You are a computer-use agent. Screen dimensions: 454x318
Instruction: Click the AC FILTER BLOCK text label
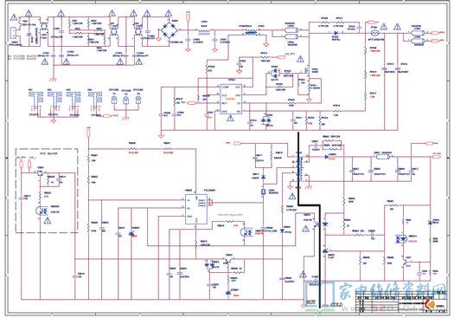(22, 57)
